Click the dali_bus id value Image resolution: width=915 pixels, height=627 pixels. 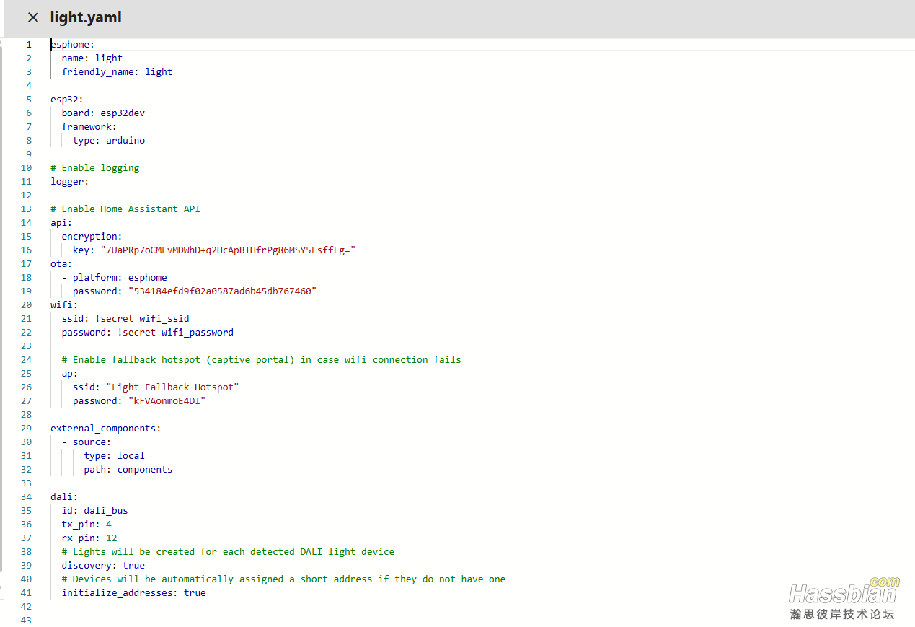click(x=105, y=511)
